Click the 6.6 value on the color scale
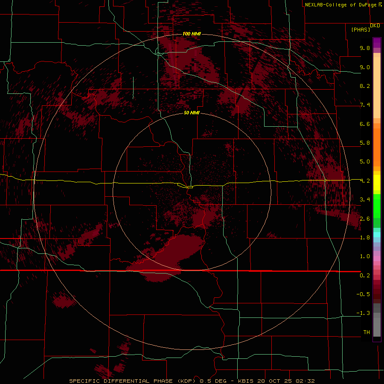 click(x=365, y=124)
